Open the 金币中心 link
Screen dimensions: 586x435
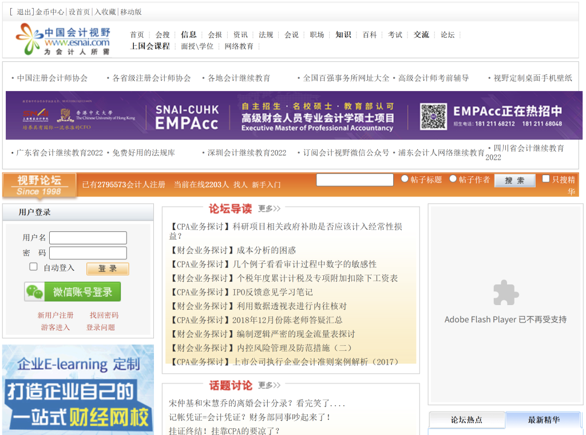pos(50,12)
